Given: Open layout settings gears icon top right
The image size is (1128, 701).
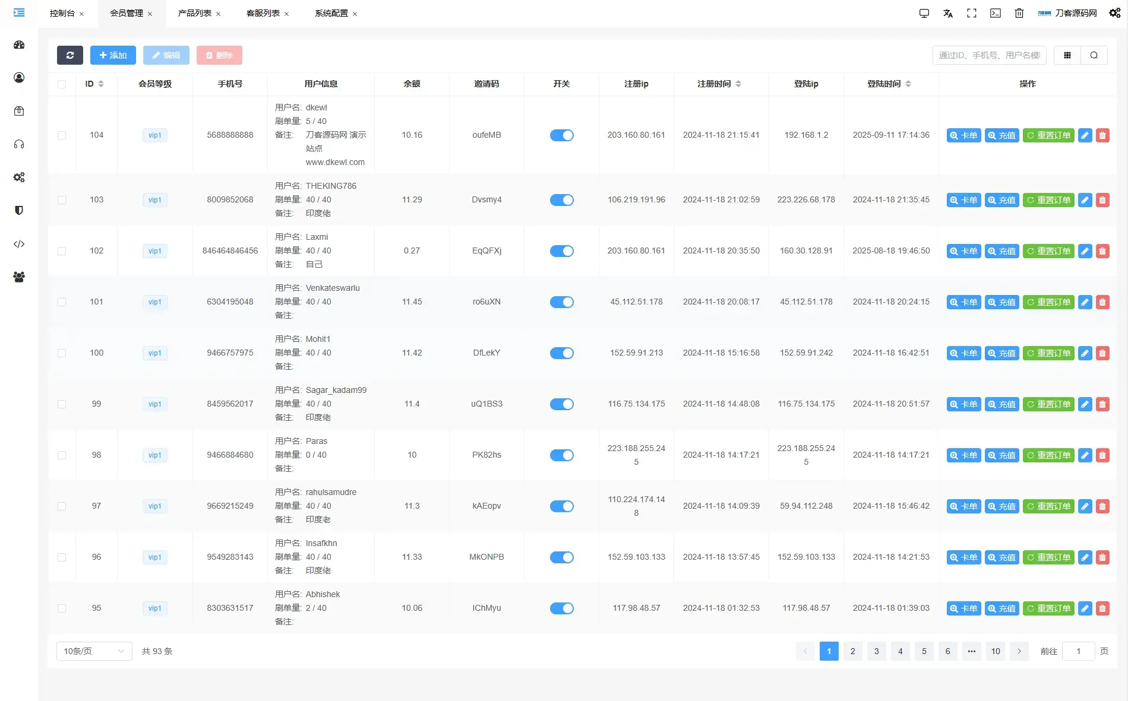Looking at the screenshot, I should pyautogui.click(x=1115, y=13).
